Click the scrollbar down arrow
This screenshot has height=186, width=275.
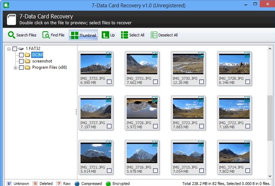[x=270, y=176]
